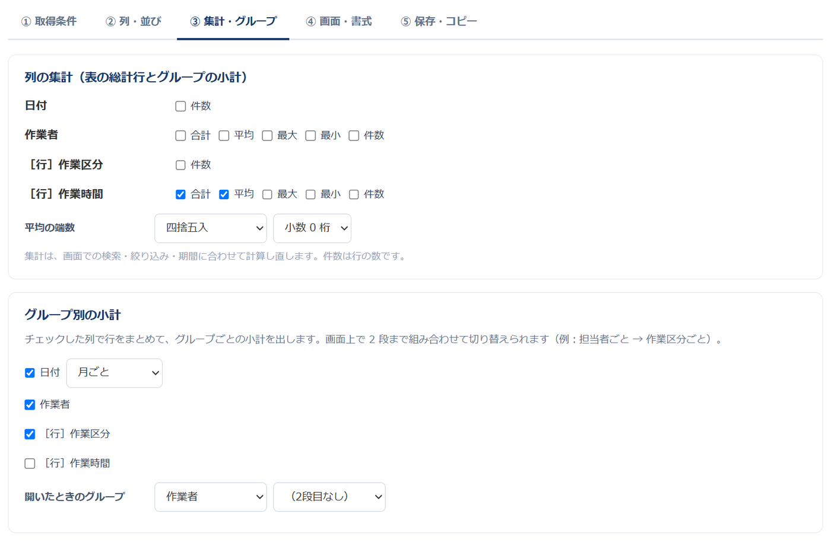Screen dimensions: 831x546
Task: Open the ⑤ 保存・コピー tab
Action: [439, 21]
